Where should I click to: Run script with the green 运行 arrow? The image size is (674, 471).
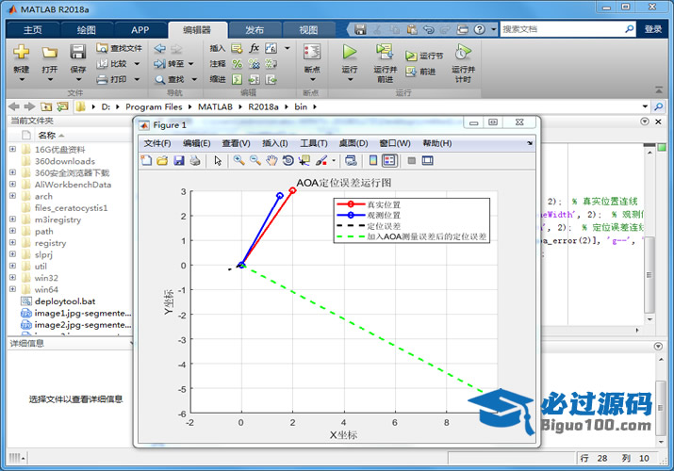tap(350, 52)
